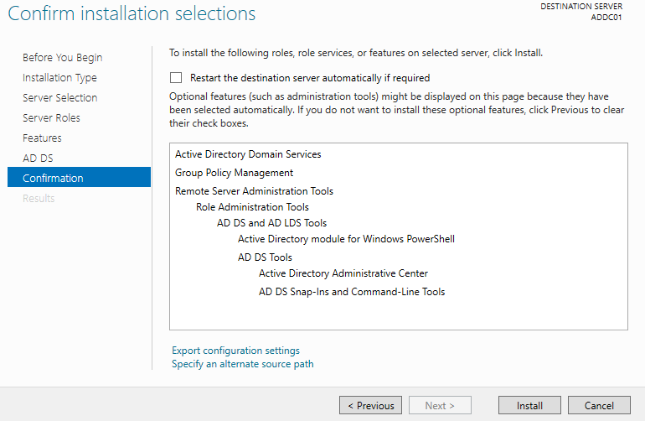645x421 pixels.
Task: Select Remote Server Administration Tools entry
Action: tap(254, 191)
